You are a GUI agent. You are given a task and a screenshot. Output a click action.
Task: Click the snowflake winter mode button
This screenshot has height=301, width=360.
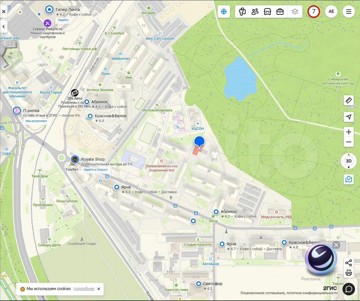(224, 12)
